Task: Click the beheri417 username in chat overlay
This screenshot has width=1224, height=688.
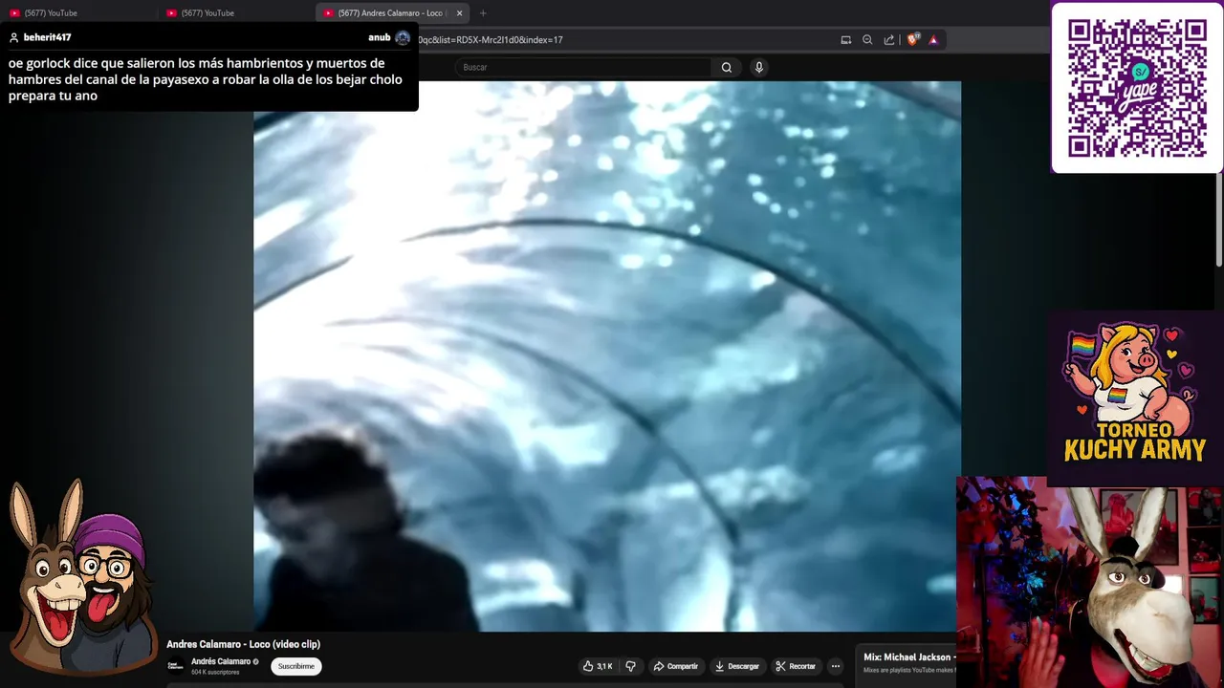Action: click(47, 37)
